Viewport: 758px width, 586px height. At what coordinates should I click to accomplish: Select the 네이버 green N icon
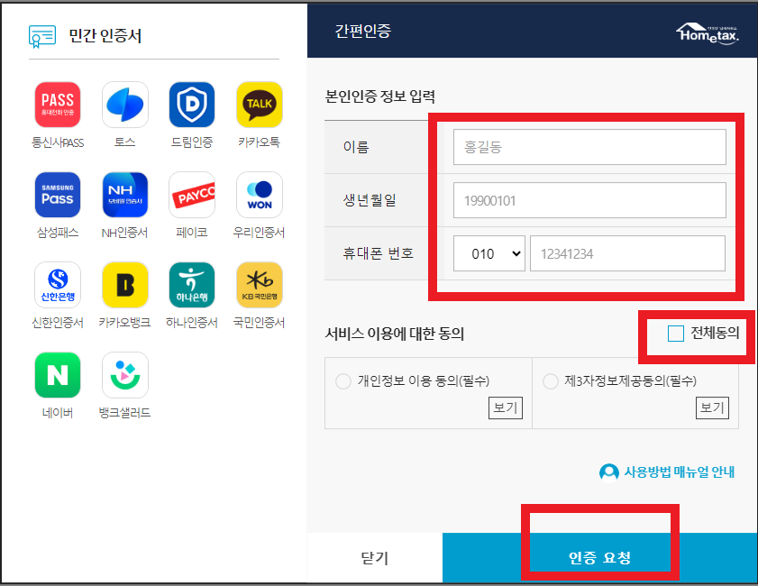tap(58, 375)
